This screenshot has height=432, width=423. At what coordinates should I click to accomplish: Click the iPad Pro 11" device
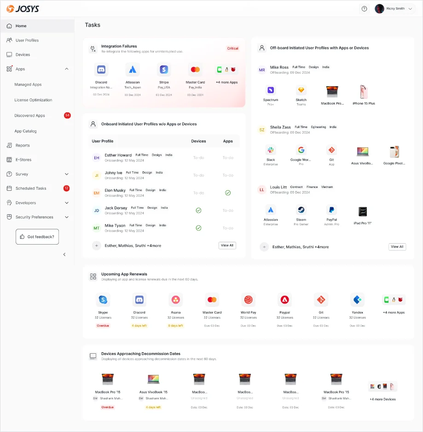(362, 211)
